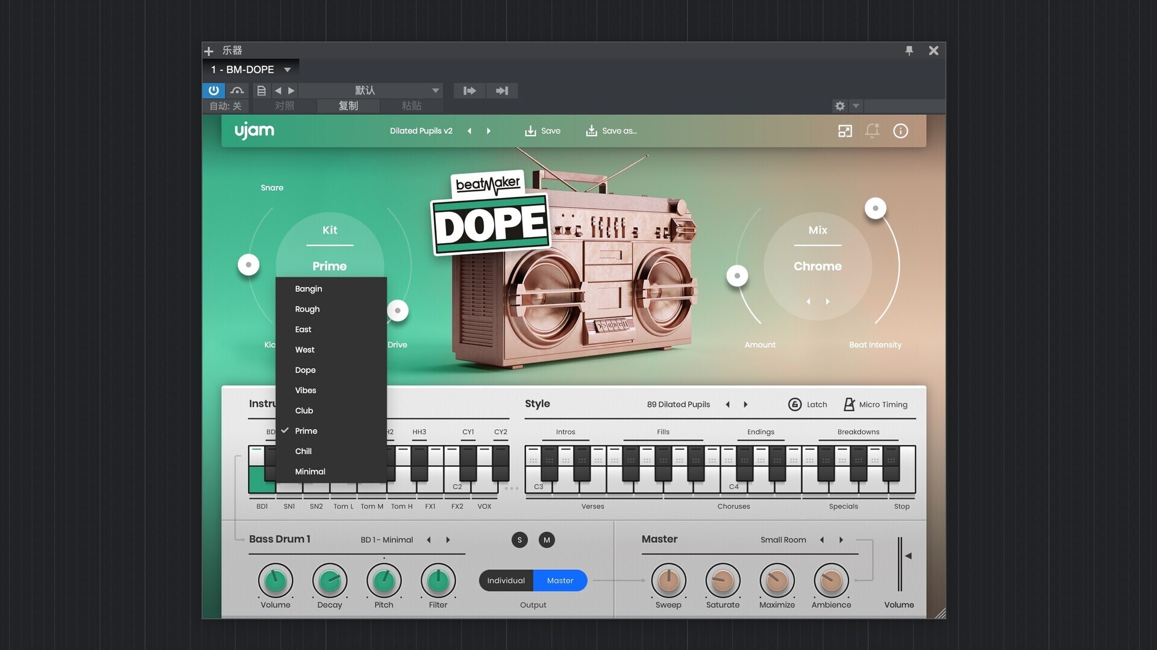Click the Maximize knob
1157x650 pixels.
tap(777, 581)
